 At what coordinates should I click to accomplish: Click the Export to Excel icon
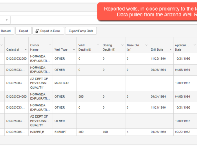coord(37,31)
